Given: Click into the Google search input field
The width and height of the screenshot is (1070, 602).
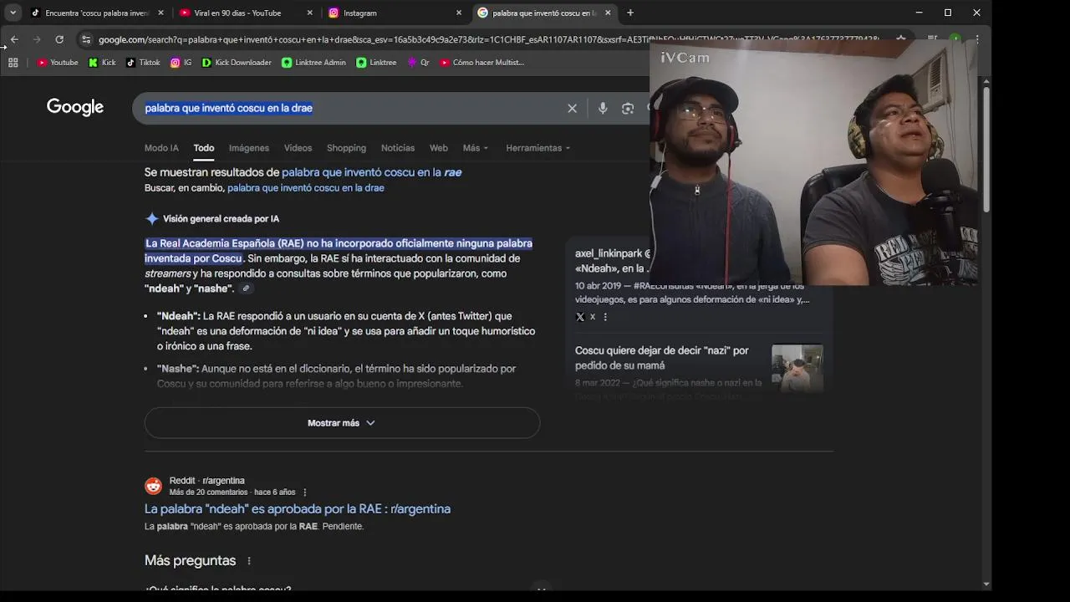Looking at the screenshot, I should (x=351, y=108).
